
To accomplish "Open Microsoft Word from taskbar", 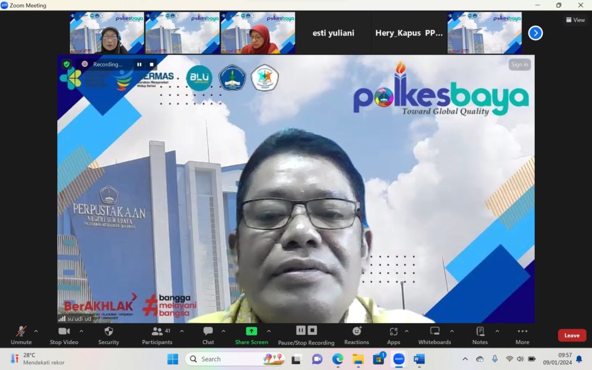I will click(419, 359).
